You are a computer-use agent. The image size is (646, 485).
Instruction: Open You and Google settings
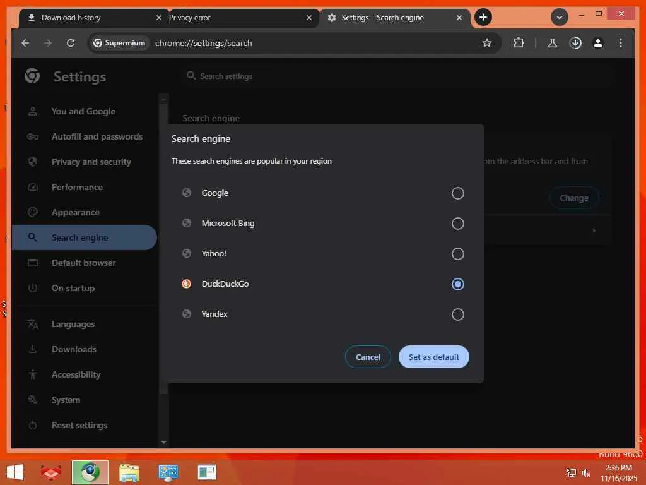coord(84,111)
